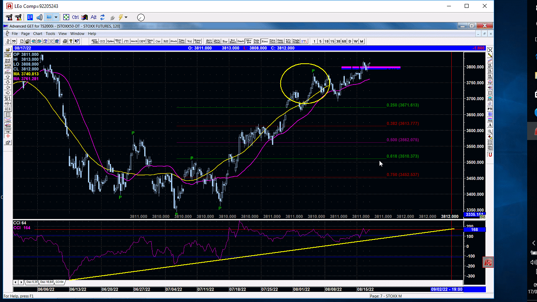537x302 pixels.
Task: Open the Auto Gann study
Action: (209, 41)
